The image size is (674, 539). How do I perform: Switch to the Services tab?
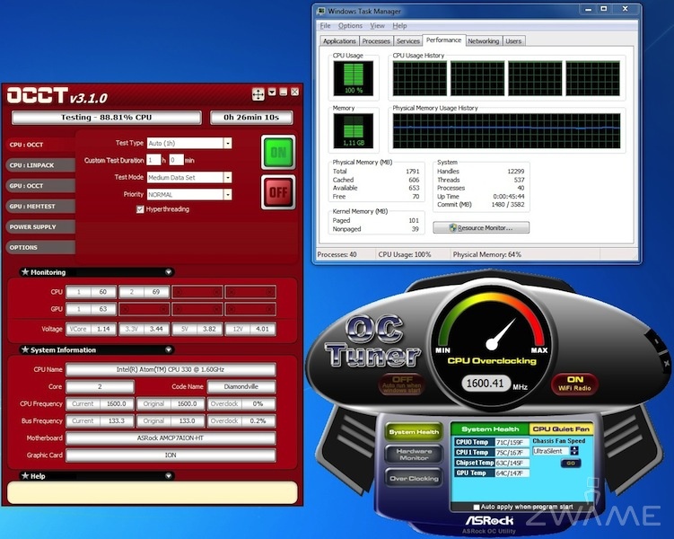(x=408, y=40)
